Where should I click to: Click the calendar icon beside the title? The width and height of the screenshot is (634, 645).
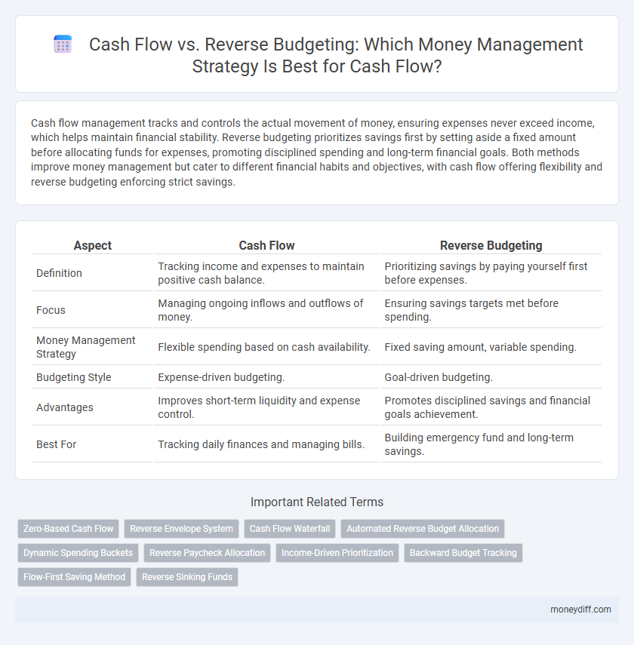click(63, 44)
